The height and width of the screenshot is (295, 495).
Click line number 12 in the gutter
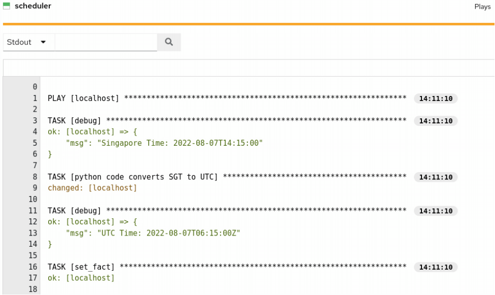[34, 222]
